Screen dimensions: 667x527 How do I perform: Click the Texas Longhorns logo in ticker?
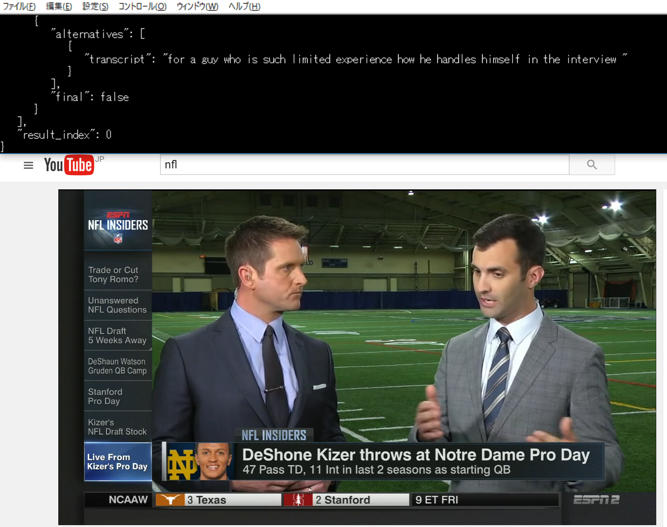170,500
